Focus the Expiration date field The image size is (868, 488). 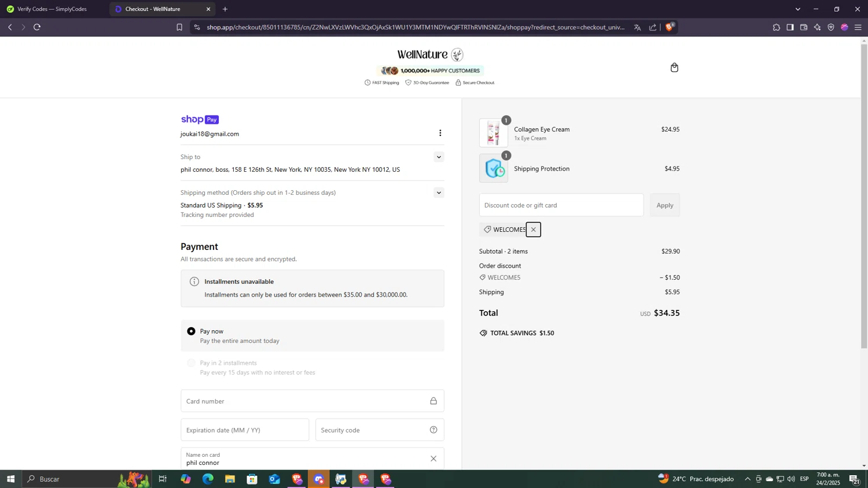pos(245,430)
